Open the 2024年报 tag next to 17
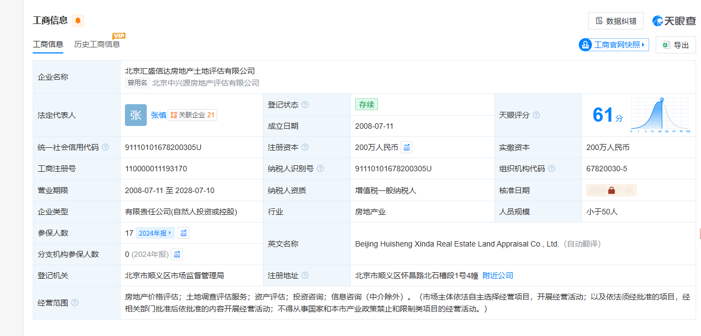 point(155,233)
